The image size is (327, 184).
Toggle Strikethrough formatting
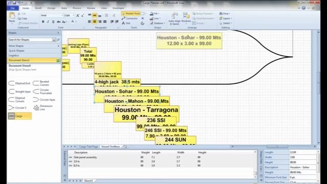[59, 21]
